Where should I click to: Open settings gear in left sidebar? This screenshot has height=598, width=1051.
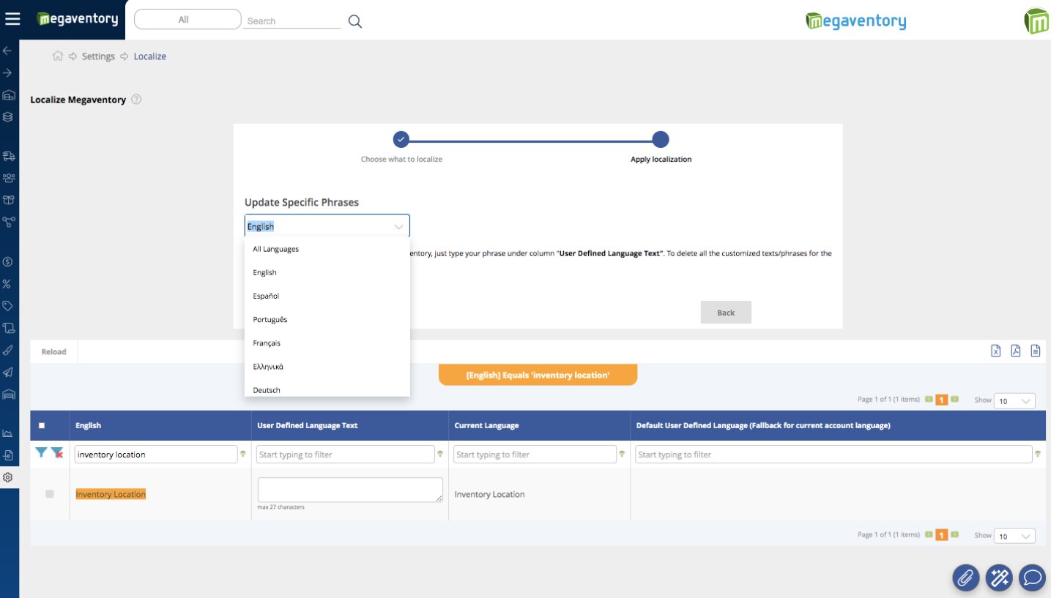pos(8,477)
